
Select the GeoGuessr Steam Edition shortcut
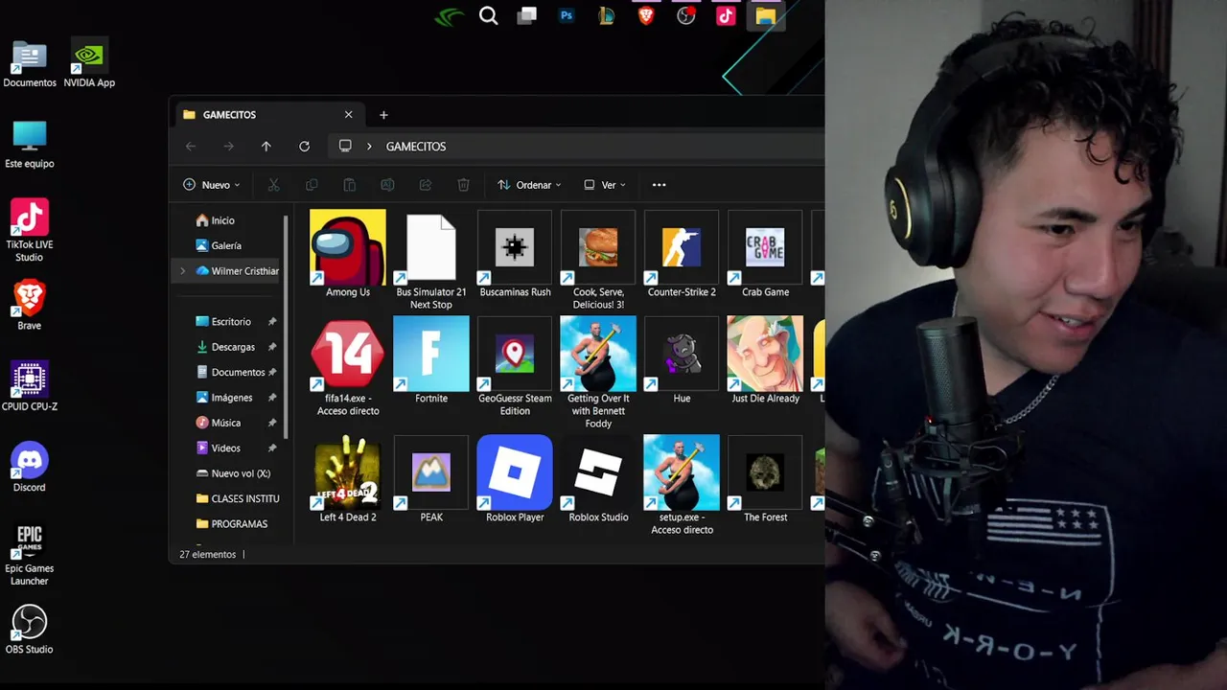(515, 367)
